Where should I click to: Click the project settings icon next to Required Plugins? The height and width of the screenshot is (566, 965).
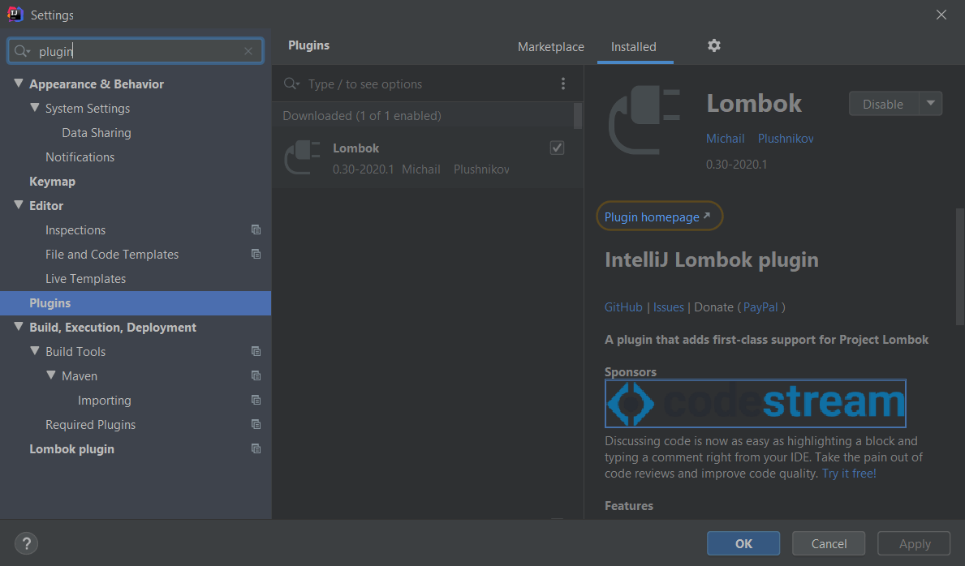(256, 424)
